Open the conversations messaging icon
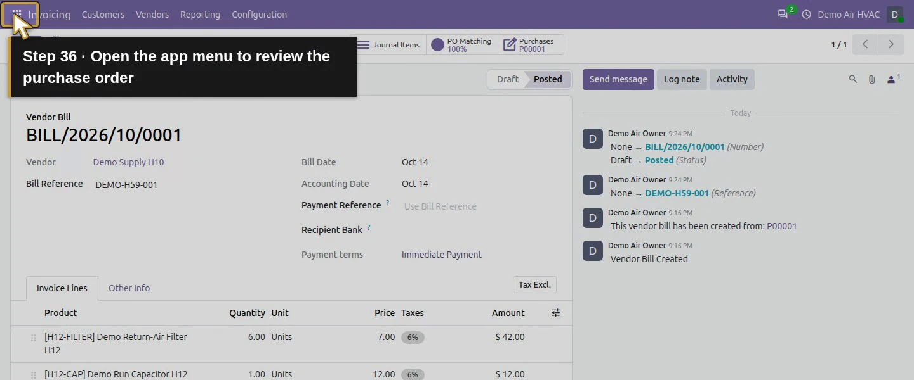The image size is (914, 380). pyautogui.click(x=783, y=14)
